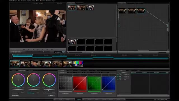Image resolution: width=179 pixels, height=101 pixels.
Task: Select the first node in the node graph
Action: click(x=122, y=11)
